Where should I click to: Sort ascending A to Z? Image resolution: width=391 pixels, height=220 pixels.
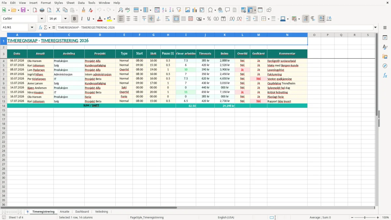pos(165,10)
